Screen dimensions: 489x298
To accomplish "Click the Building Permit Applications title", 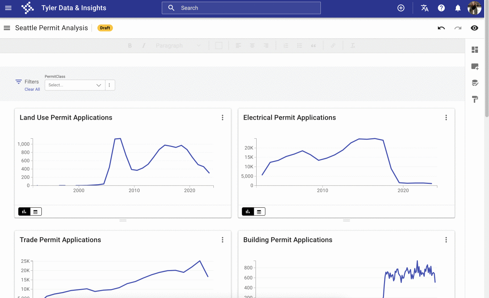I will pyautogui.click(x=288, y=240).
